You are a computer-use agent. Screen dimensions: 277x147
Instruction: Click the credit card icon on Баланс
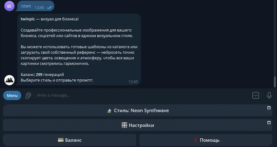(61, 140)
